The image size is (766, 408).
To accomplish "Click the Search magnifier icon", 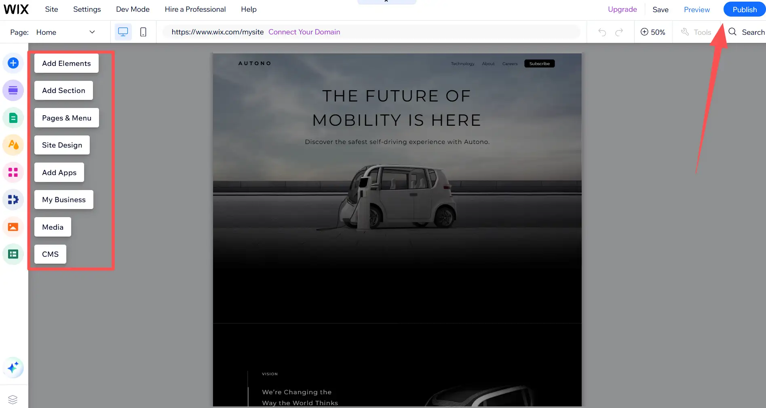I will (x=732, y=32).
